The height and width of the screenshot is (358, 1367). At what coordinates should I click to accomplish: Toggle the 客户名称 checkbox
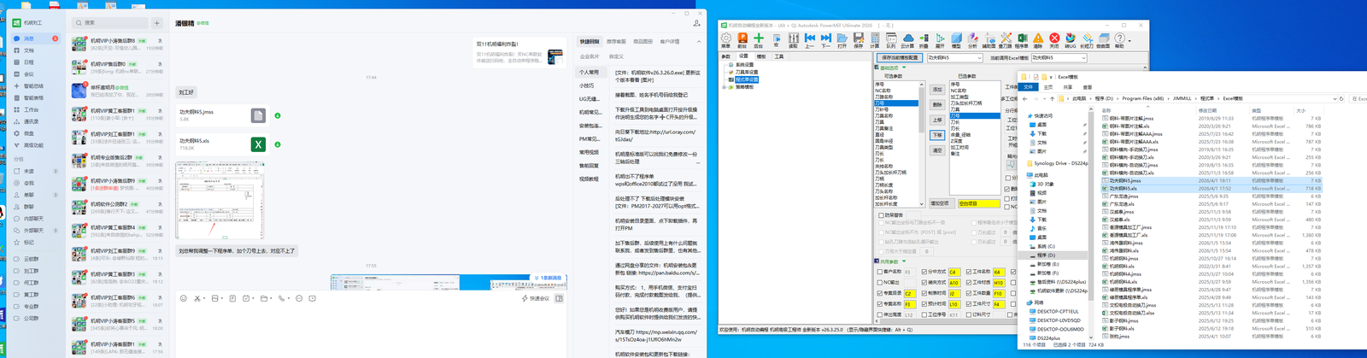pos(882,272)
